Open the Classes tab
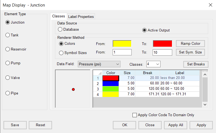Screen dimensions: 216x133 58,16
